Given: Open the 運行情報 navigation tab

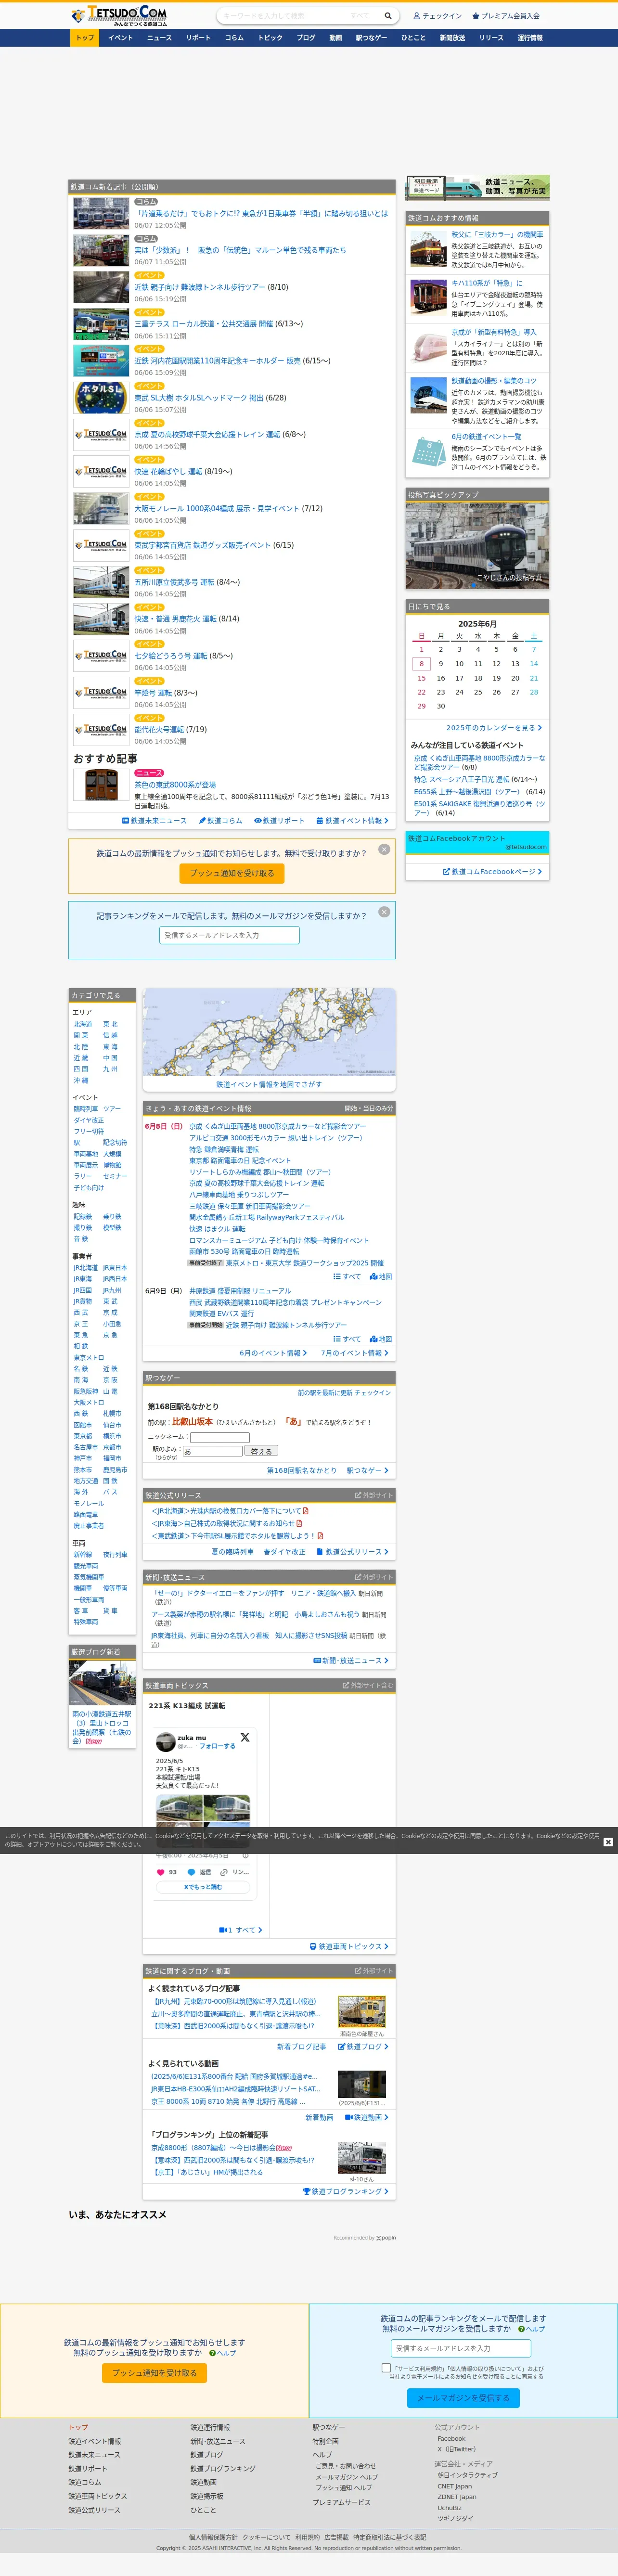Looking at the screenshot, I should point(530,38).
